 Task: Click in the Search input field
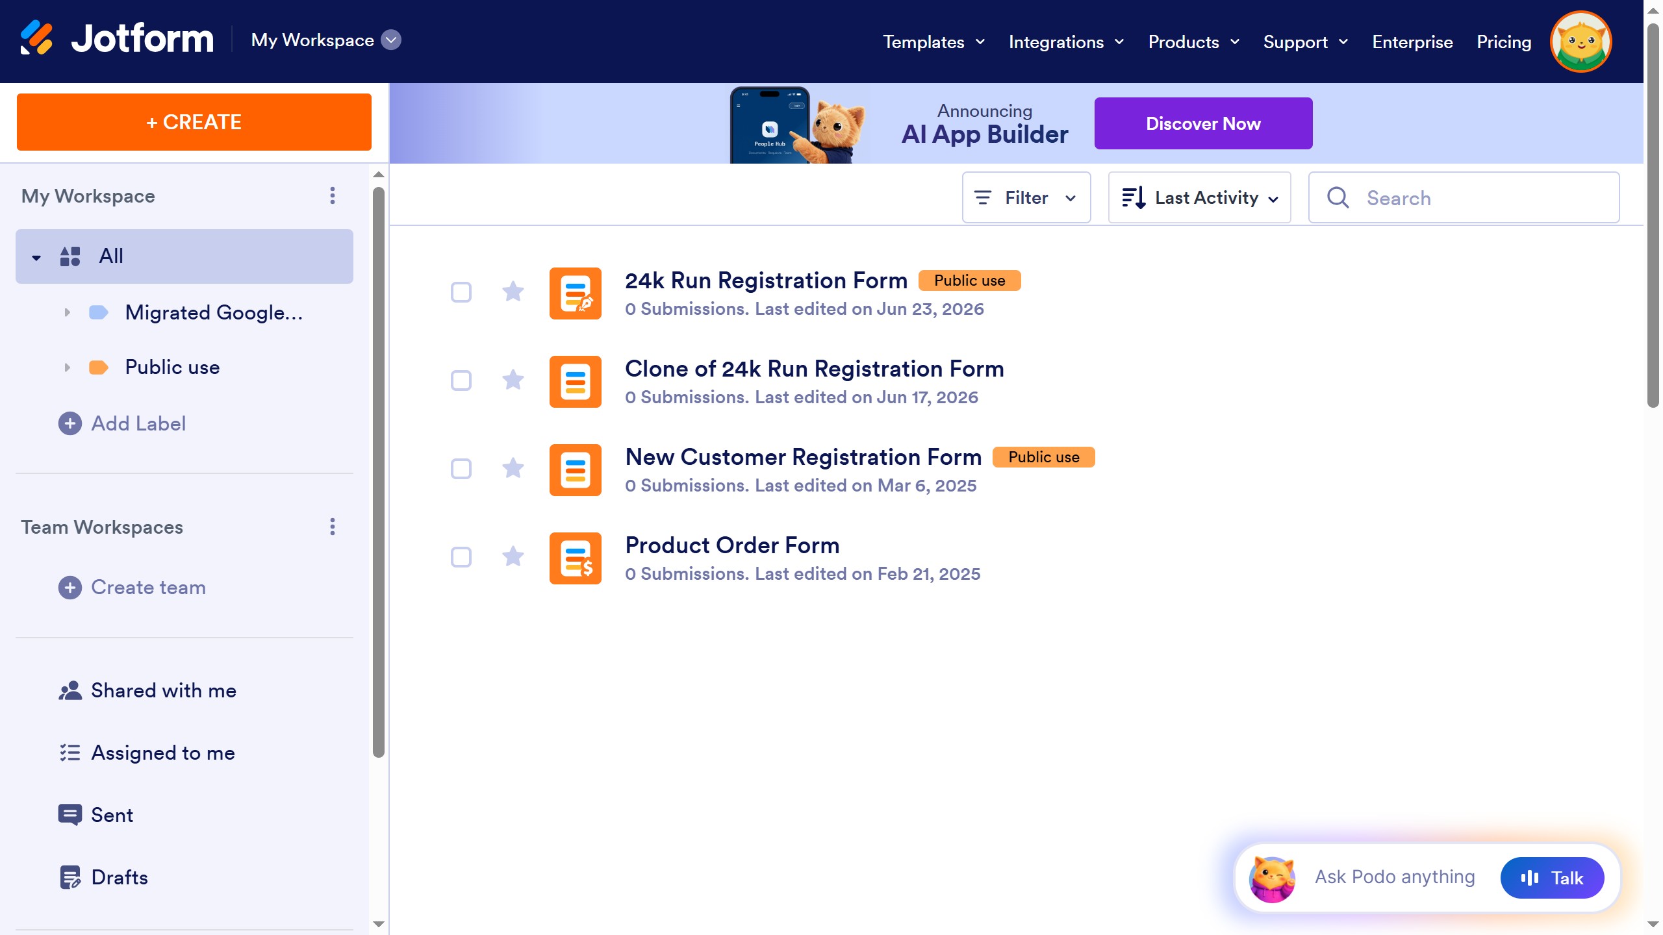pyautogui.click(x=1464, y=197)
